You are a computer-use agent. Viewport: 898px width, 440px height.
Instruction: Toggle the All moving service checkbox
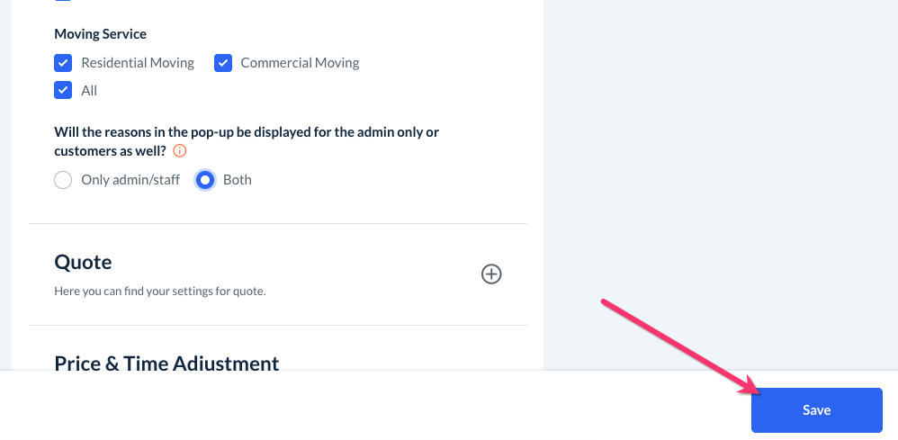pyautogui.click(x=63, y=91)
